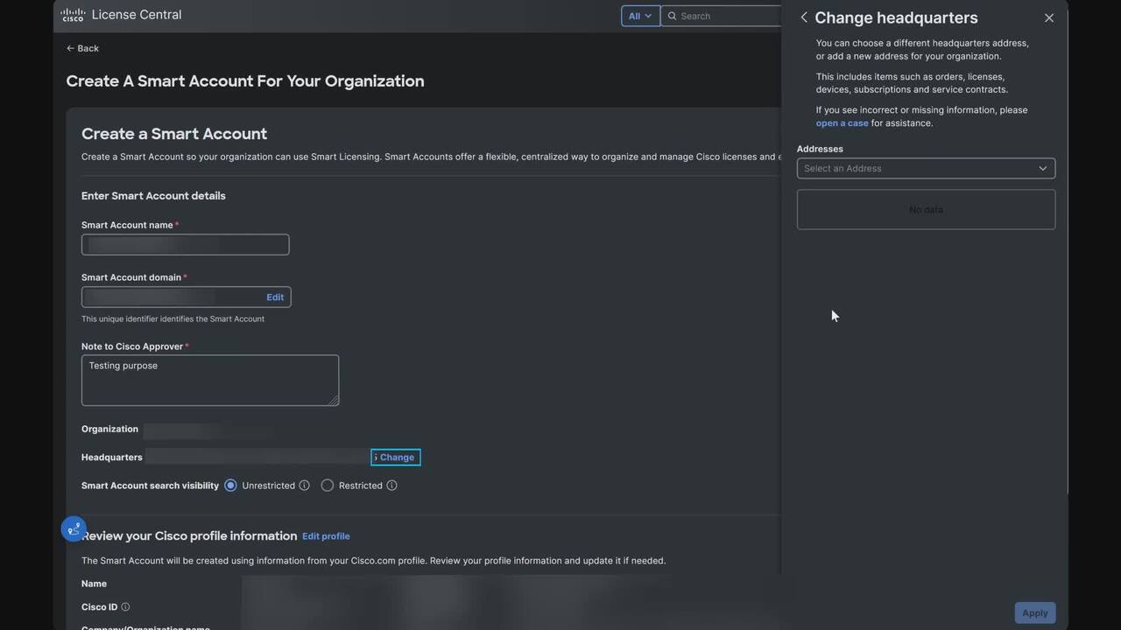
Task: Click the Edit profile link
Action: pos(326,536)
